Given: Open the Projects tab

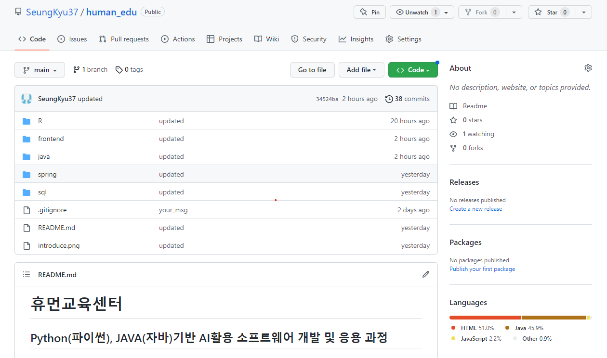Looking at the screenshot, I should (x=224, y=39).
